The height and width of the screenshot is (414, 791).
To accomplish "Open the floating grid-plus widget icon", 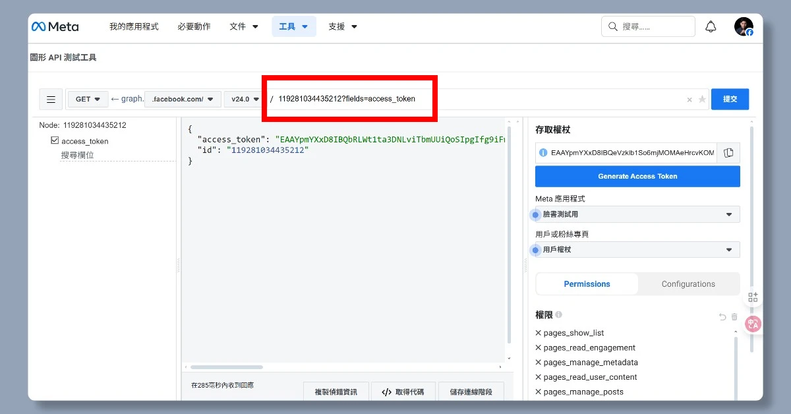I will point(753,297).
